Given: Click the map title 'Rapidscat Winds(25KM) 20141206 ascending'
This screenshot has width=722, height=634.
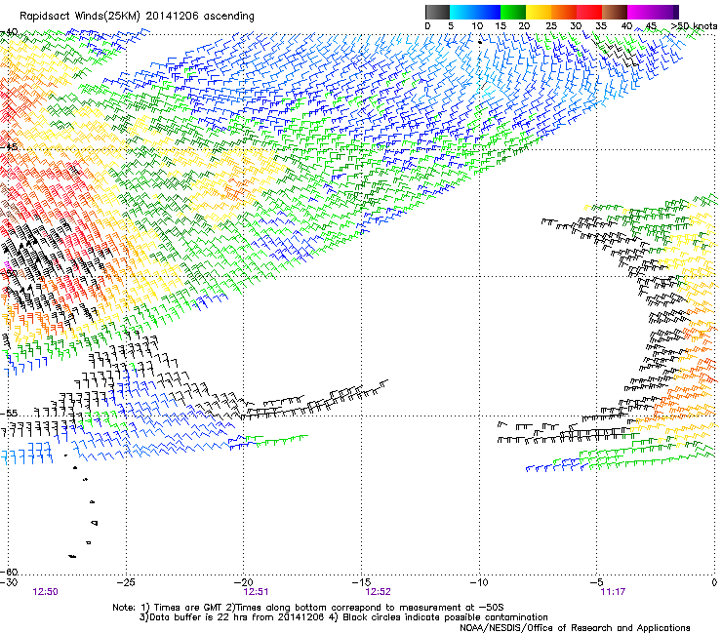Looking at the screenshot, I should click(x=137, y=17).
